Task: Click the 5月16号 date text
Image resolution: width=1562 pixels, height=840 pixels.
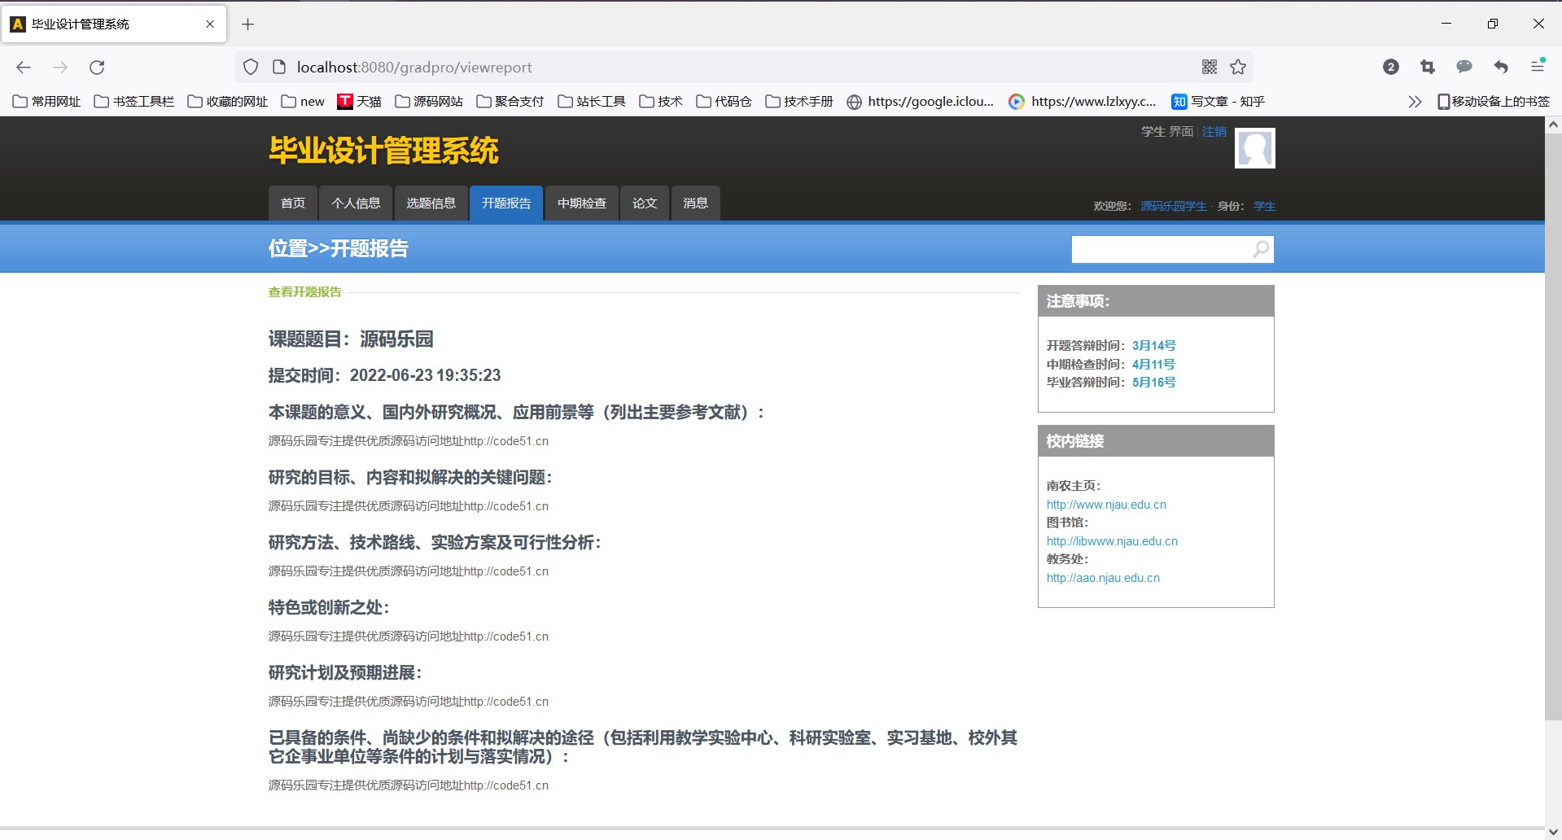Action: pyautogui.click(x=1153, y=383)
